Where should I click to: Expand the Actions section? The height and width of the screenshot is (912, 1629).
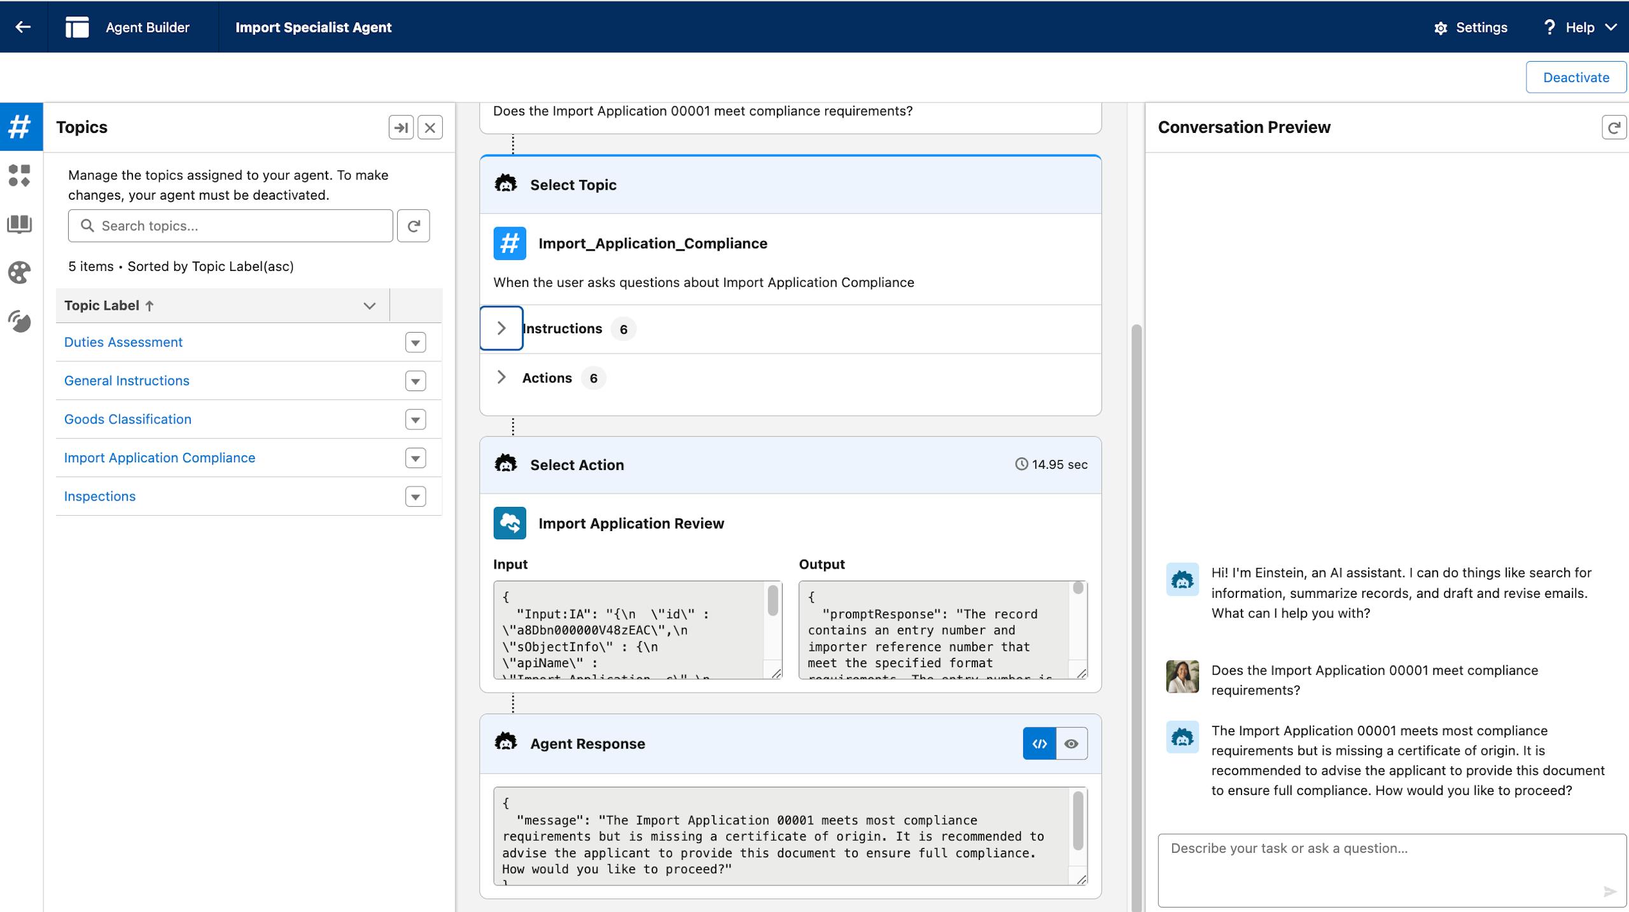pos(501,378)
